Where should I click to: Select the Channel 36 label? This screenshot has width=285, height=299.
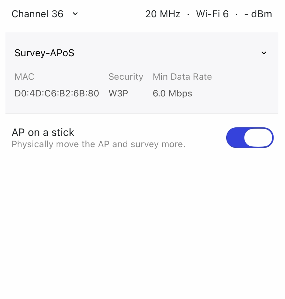[37, 14]
